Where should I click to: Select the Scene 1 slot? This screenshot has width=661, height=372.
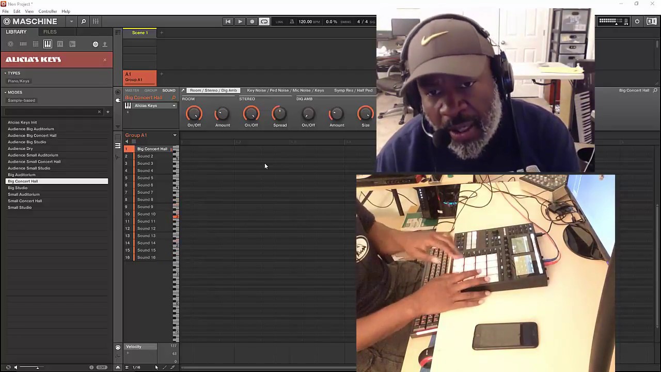(140, 33)
